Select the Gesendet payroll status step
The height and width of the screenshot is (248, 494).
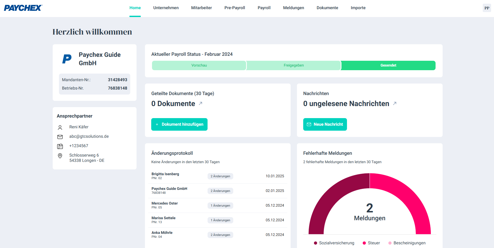388,65
